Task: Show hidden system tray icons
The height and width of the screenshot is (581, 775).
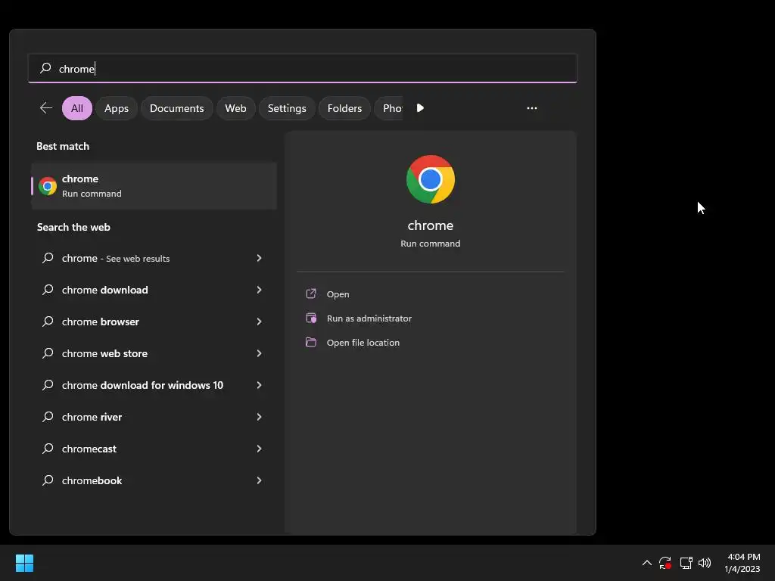Action: point(646,563)
